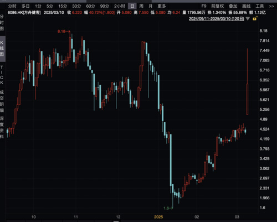Open the F9 info panel
The image size is (277, 222).
pos(204,6)
